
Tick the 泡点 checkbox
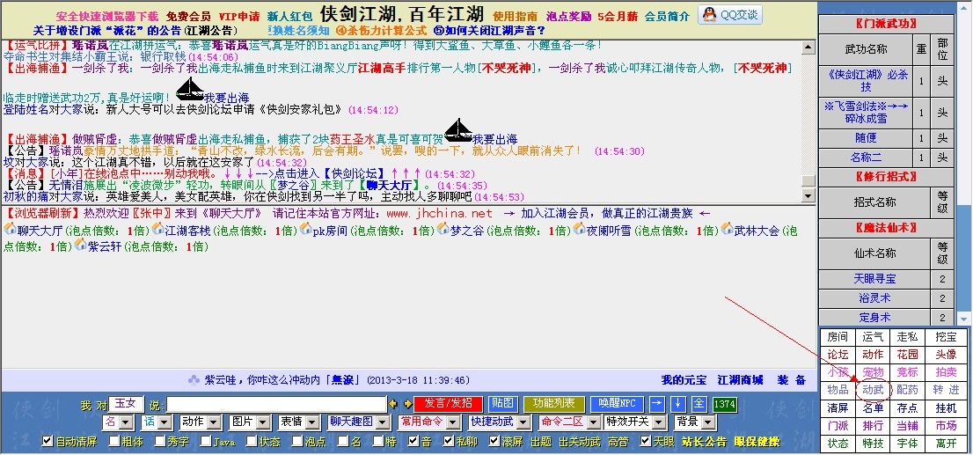tap(296, 442)
